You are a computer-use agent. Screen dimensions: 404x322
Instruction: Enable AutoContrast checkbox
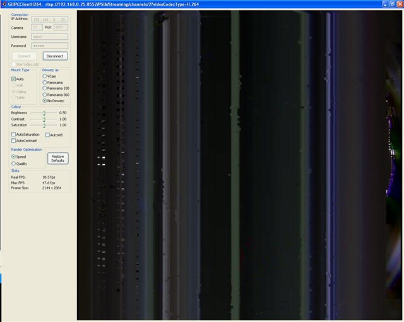pyautogui.click(x=13, y=141)
